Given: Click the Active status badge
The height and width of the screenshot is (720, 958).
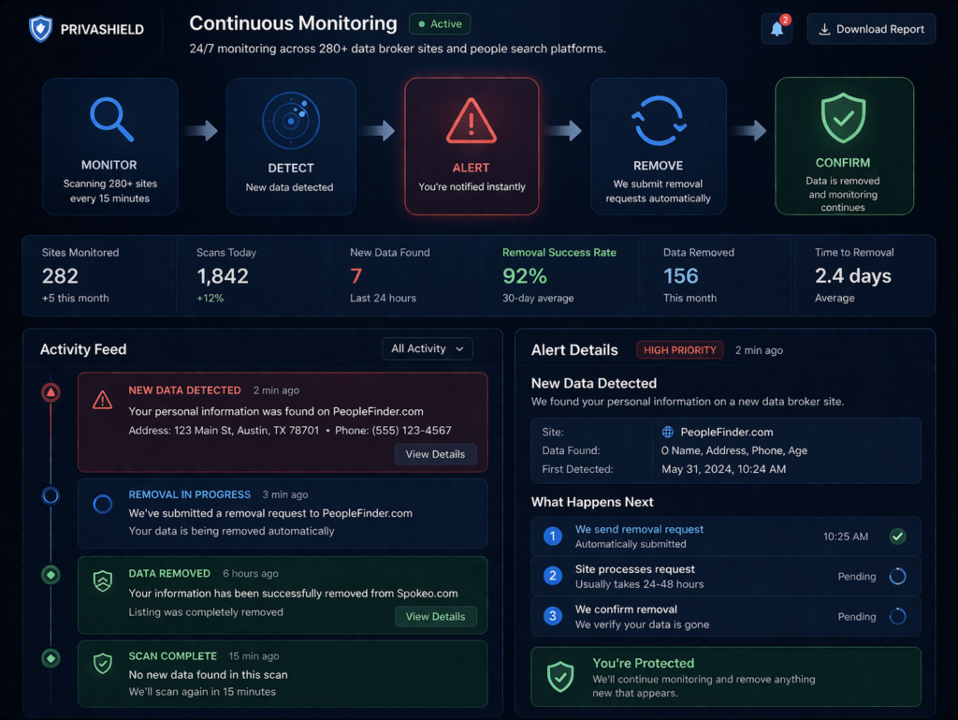Looking at the screenshot, I should click(439, 23).
